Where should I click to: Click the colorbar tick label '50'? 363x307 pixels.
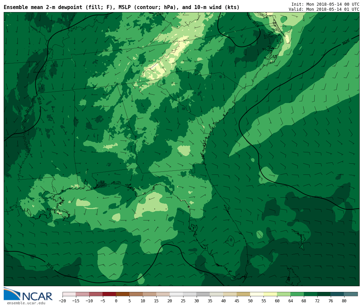point(250,301)
